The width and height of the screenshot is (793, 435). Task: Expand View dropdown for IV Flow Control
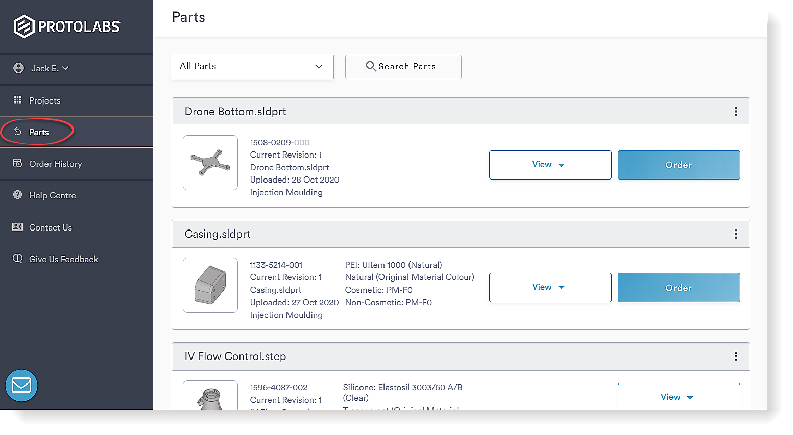[x=679, y=396]
